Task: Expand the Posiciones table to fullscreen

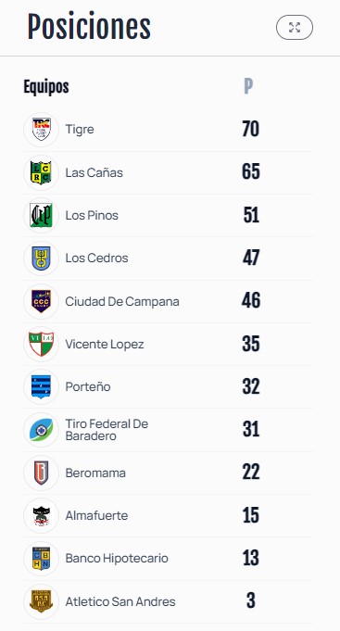Action: [294, 28]
